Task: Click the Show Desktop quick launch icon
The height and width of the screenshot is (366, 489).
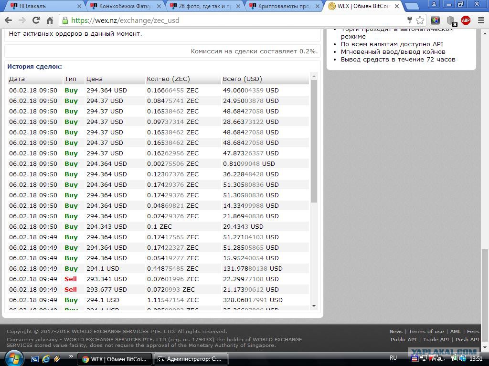Action: pyautogui.click(x=34, y=359)
